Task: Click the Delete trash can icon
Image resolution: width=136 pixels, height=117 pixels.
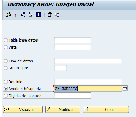Action: pos(50,15)
